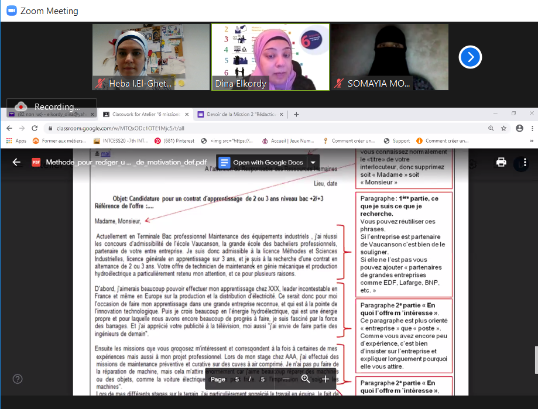Viewport: 538px width, 409px height.
Task: Click the current page number field
Action: click(237, 379)
